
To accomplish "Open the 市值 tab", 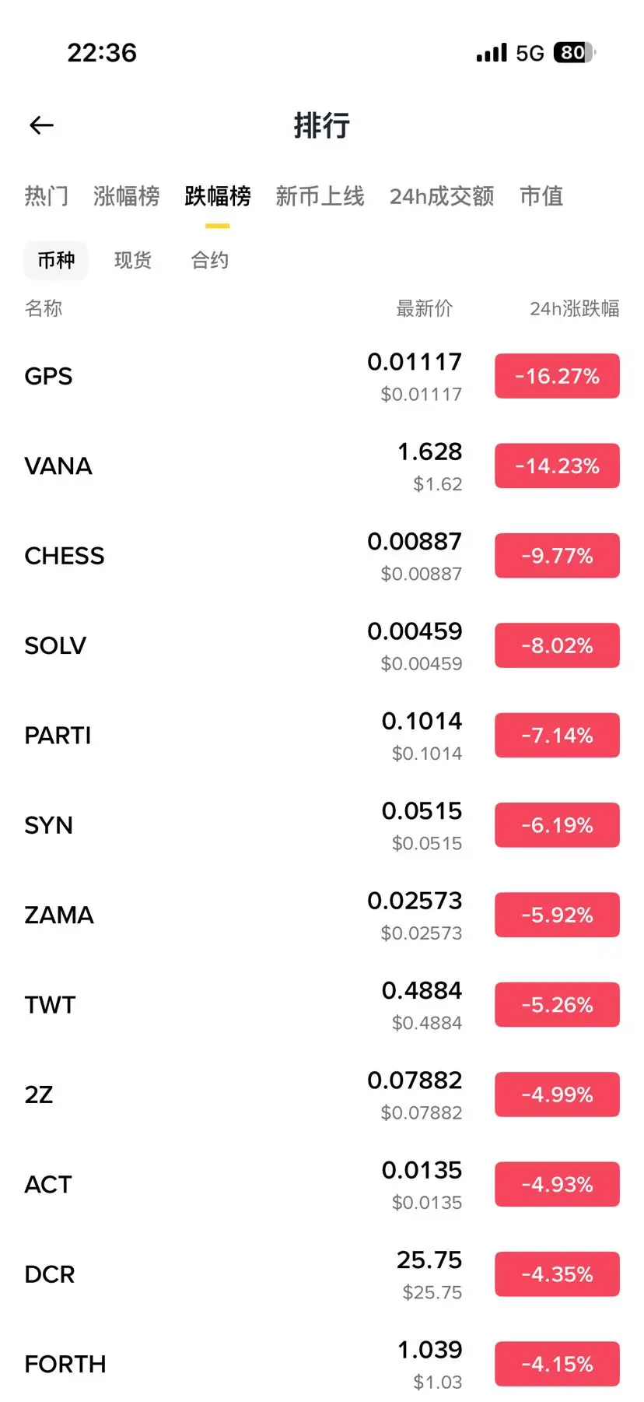I will (541, 196).
